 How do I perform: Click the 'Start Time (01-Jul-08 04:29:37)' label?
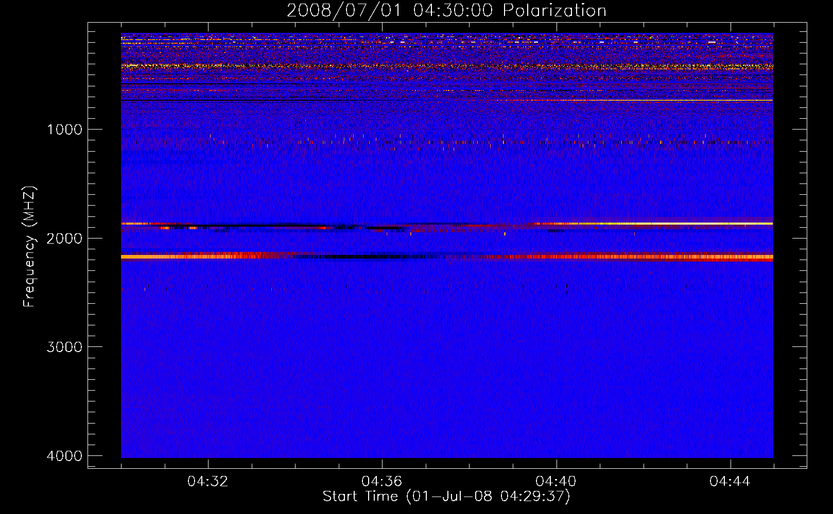tap(446, 497)
